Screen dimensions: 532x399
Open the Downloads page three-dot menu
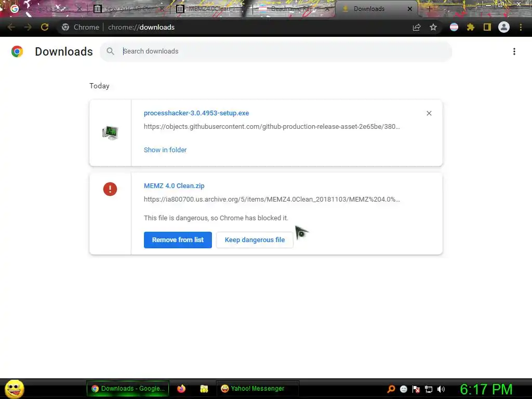(x=514, y=51)
